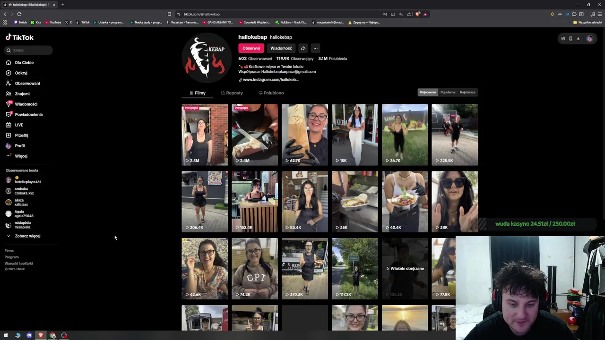Click the Obserwuj follow button
The image size is (605, 340).
tap(251, 48)
